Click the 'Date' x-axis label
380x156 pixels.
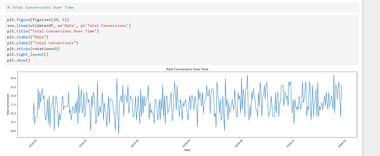pyautogui.click(x=187, y=150)
